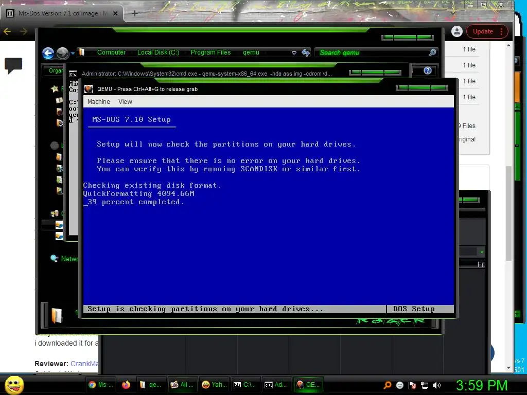Open a new Chrome tab with plus
527x395 pixels.
tap(134, 13)
